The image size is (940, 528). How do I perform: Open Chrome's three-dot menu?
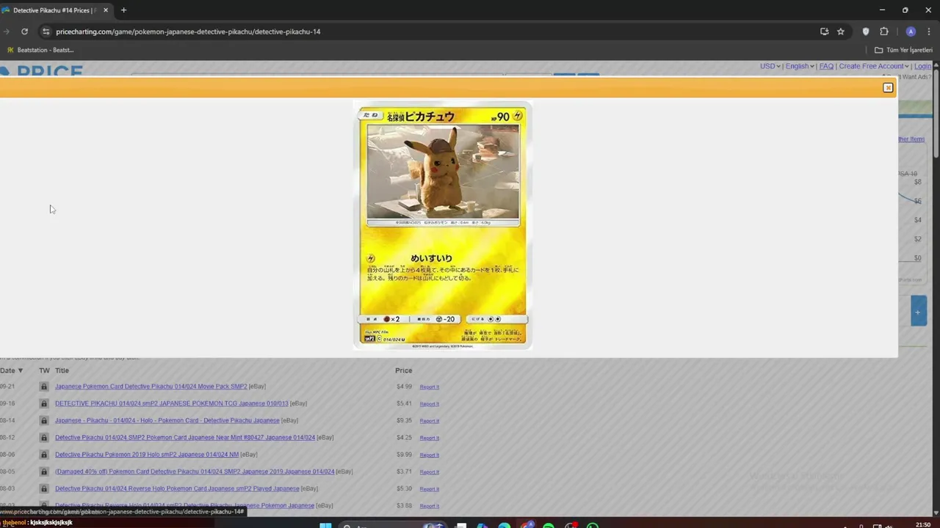click(x=929, y=32)
